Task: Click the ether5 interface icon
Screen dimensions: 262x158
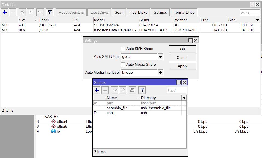Action: coord(53,126)
